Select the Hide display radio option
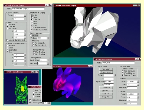 point(32,22)
